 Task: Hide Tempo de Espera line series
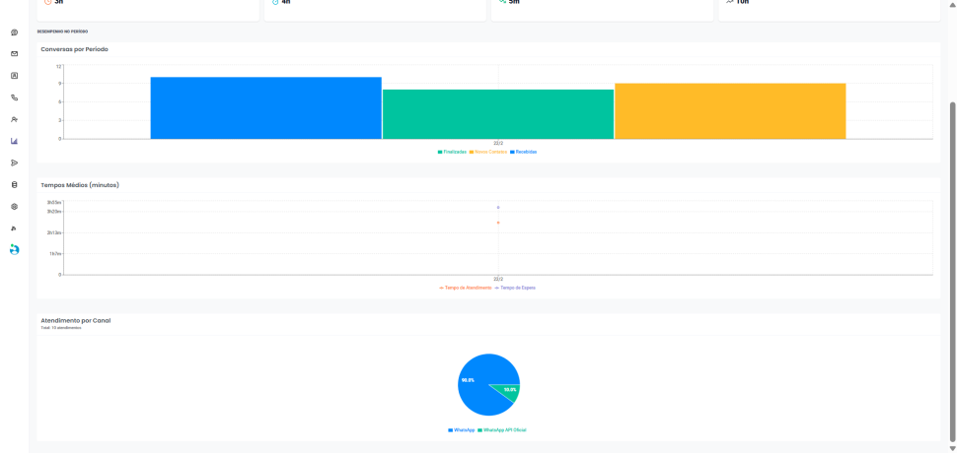(515, 288)
